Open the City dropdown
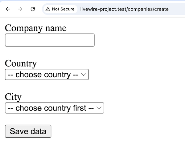The height and width of the screenshot is (150, 185). (x=55, y=108)
